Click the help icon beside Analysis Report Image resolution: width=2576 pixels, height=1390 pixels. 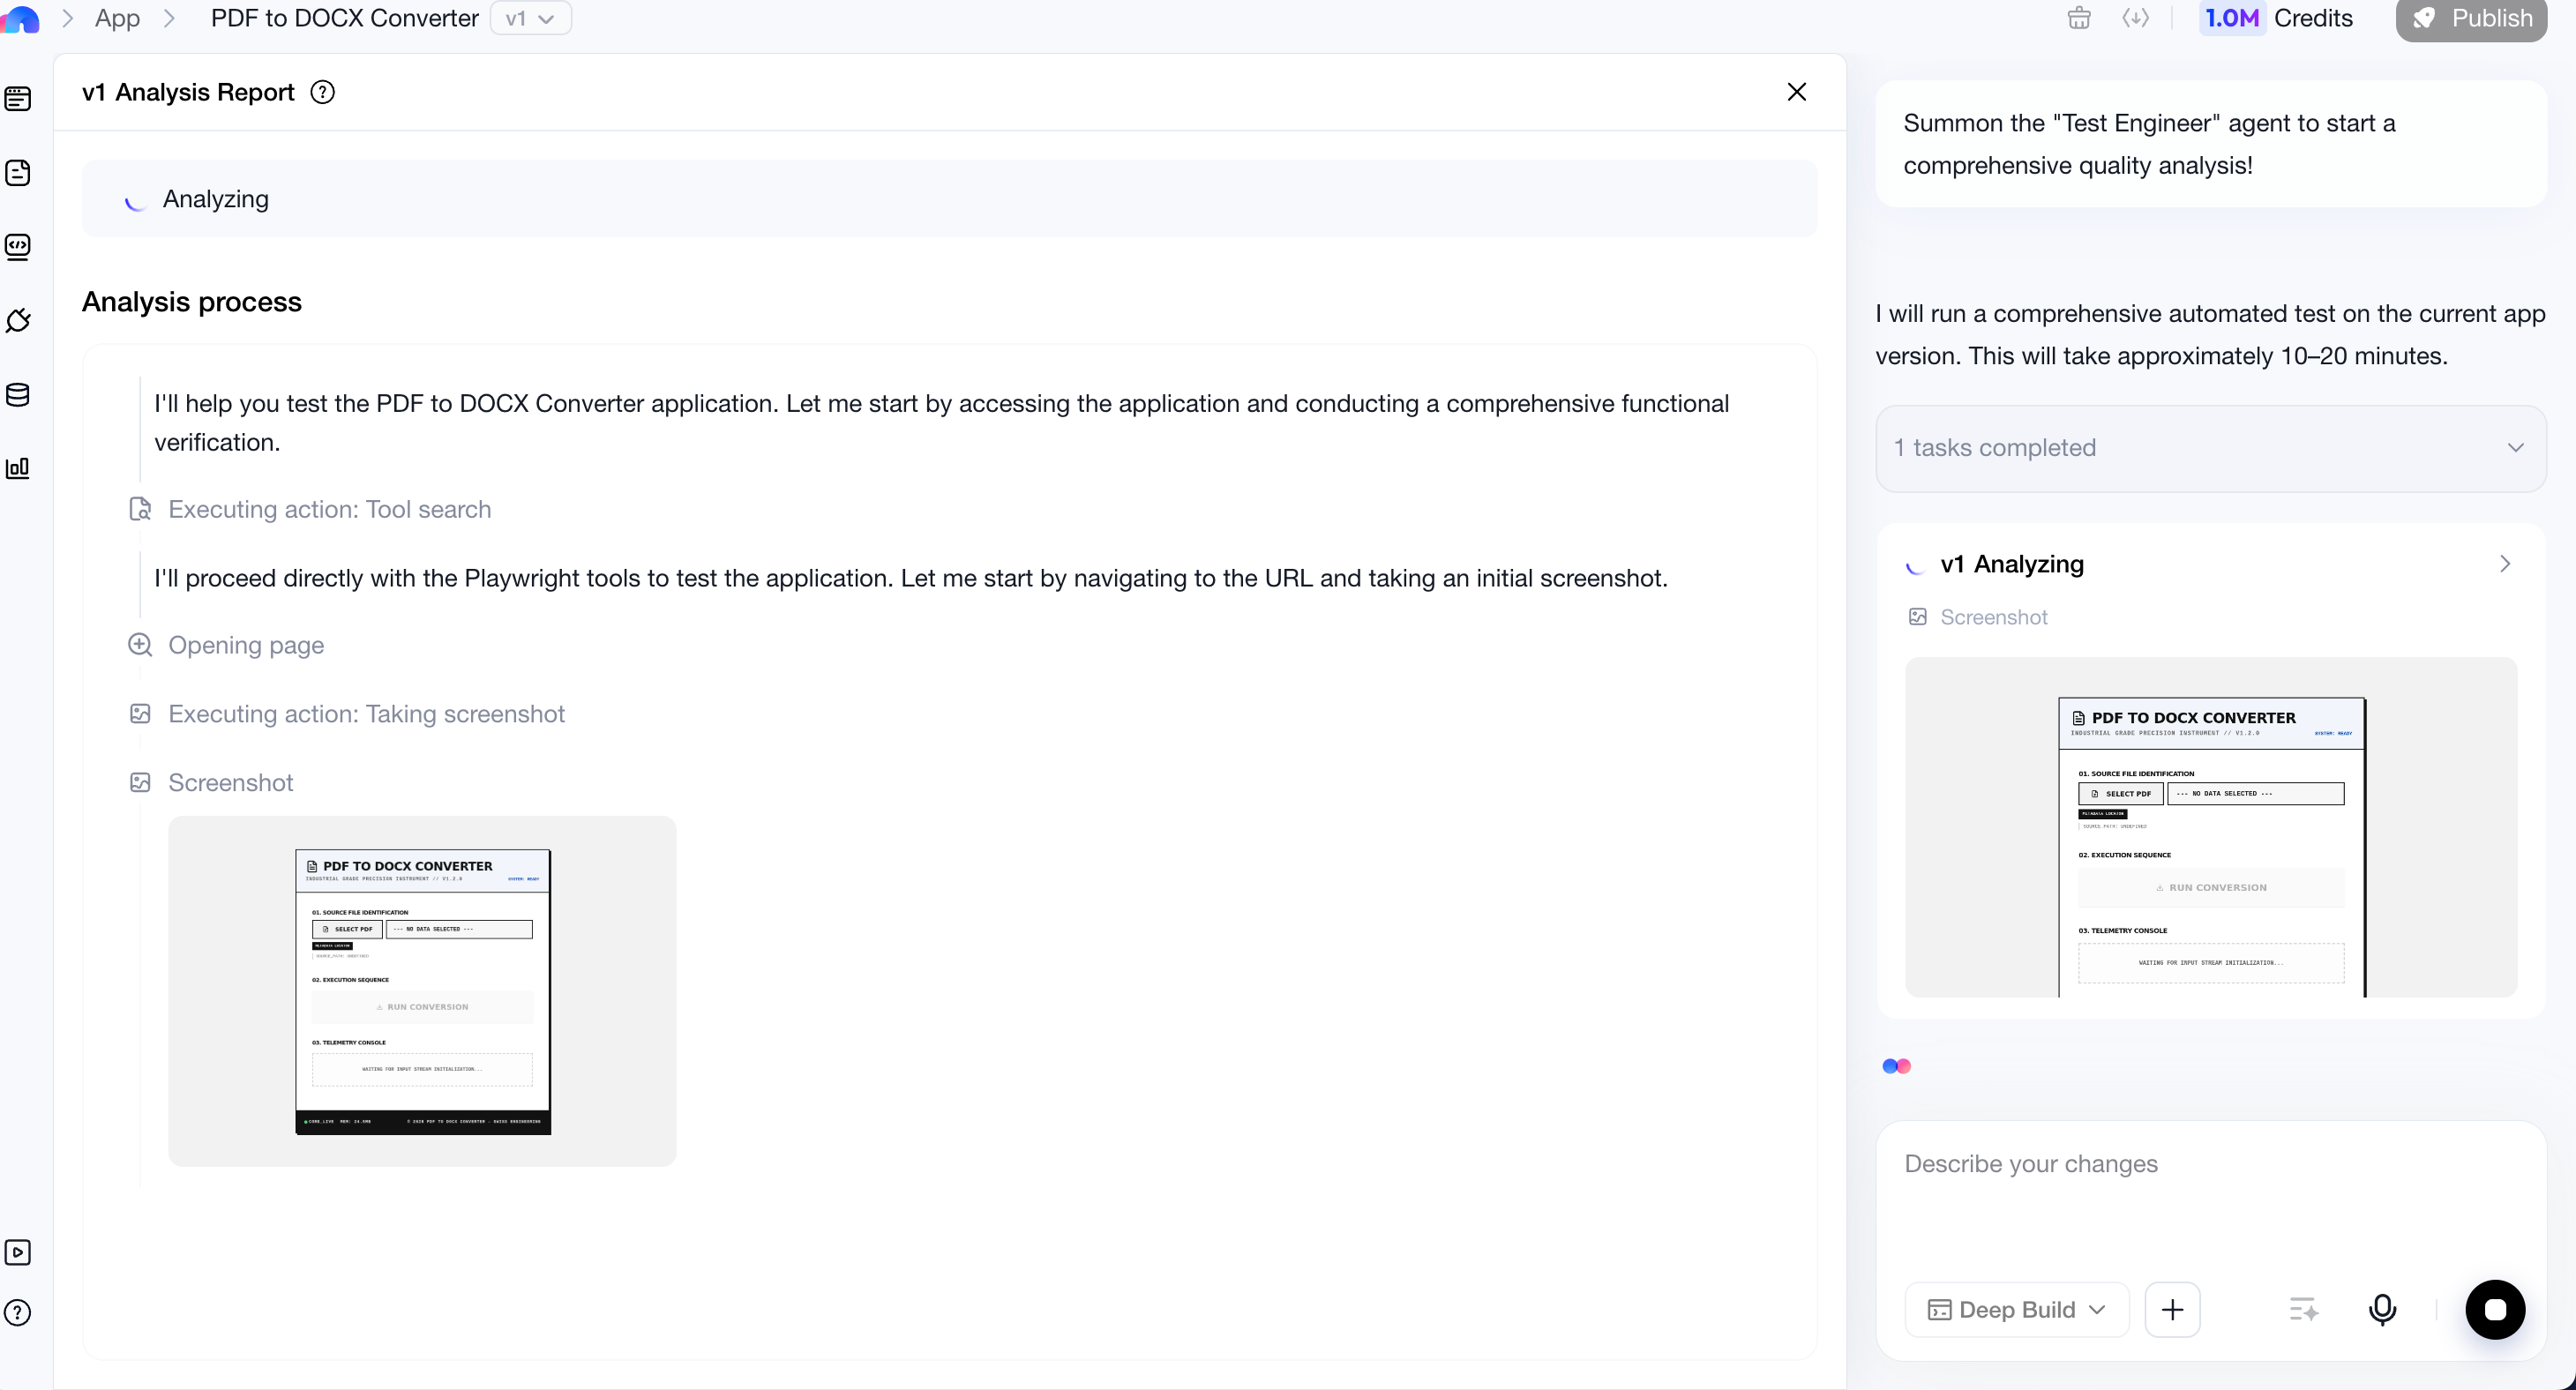[322, 92]
